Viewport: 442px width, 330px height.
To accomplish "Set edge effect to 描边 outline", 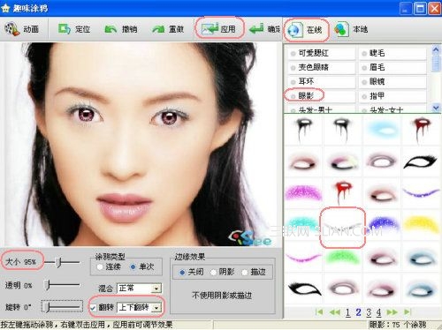I will click(254, 272).
